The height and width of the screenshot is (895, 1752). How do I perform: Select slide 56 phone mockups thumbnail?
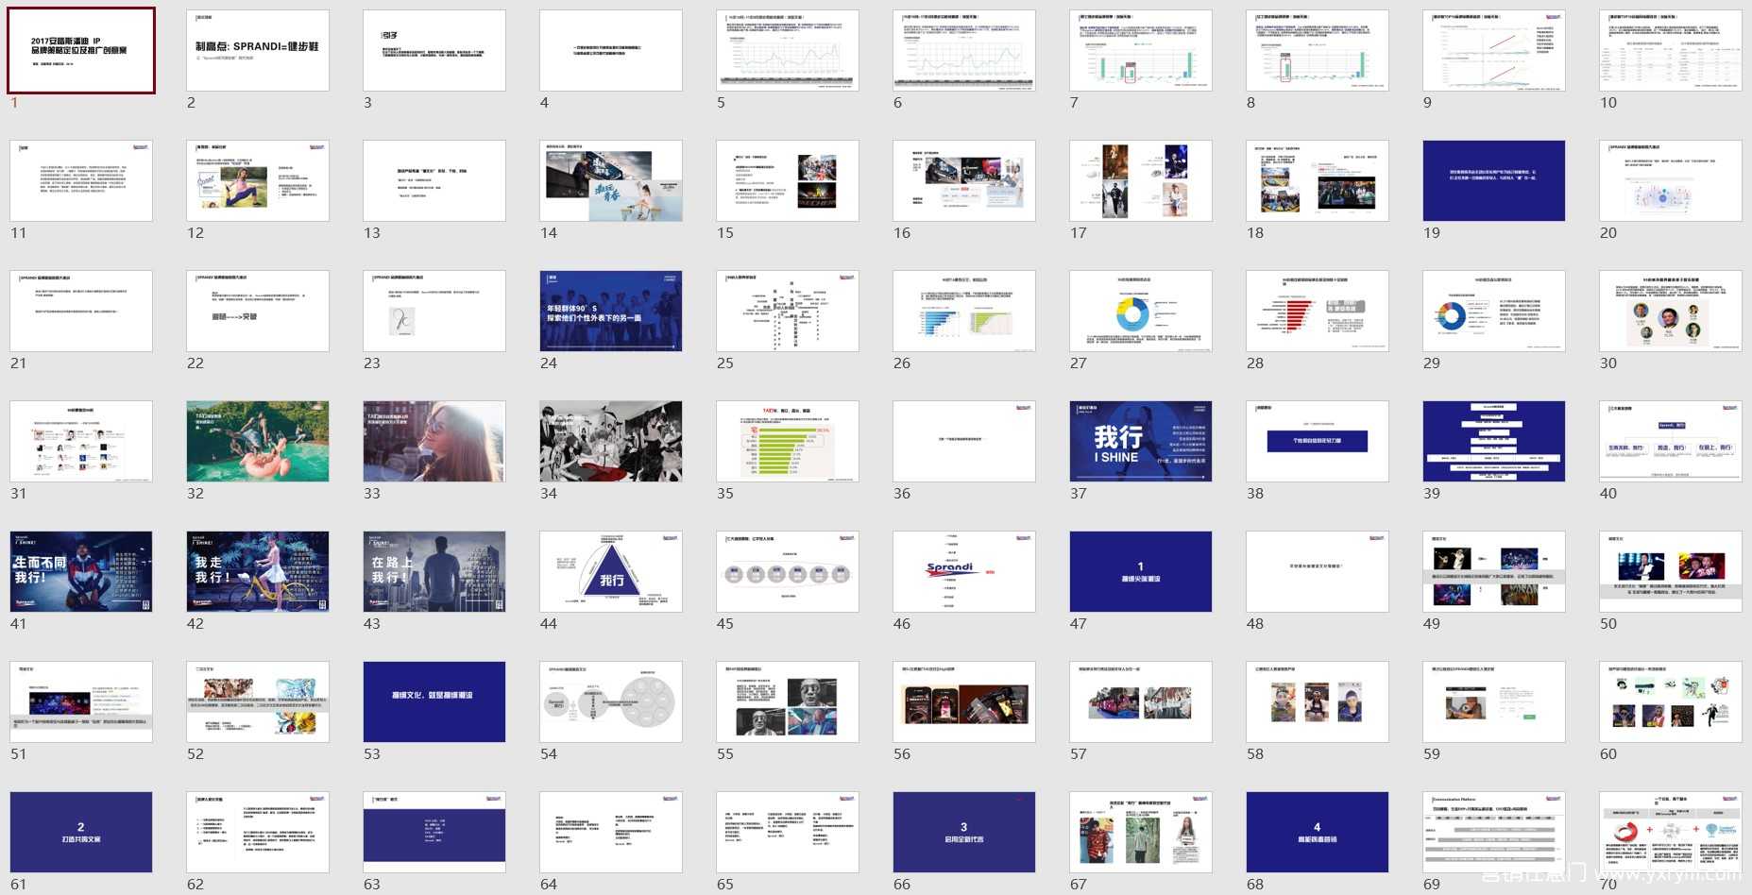pyautogui.click(x=964, y=701)
